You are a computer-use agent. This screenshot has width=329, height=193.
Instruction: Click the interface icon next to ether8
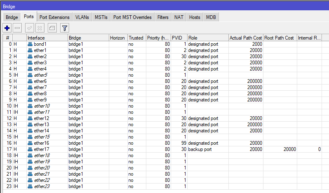(x=30, y=94)
